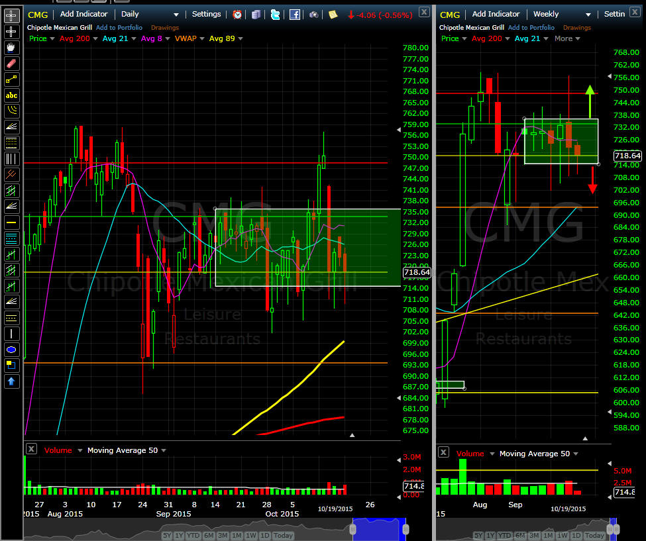Open Add Indicator on the daily chart
This screenshot has width=646, height=541.
click(85, 14)
